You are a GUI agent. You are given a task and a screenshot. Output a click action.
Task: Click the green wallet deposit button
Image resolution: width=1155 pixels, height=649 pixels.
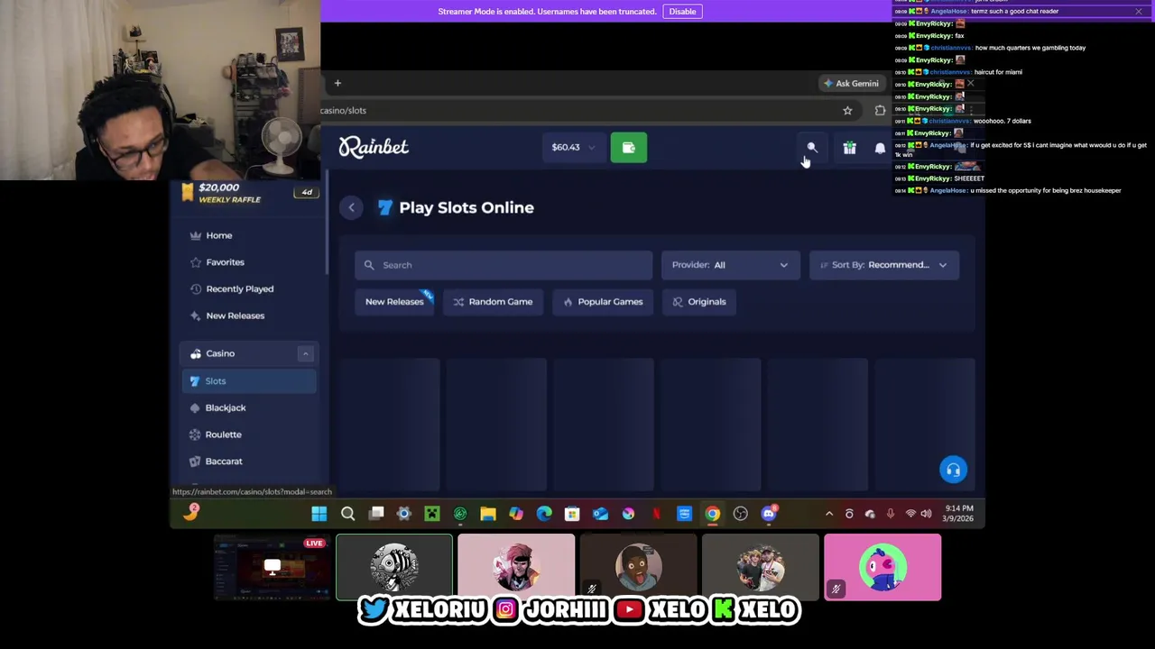629,147
